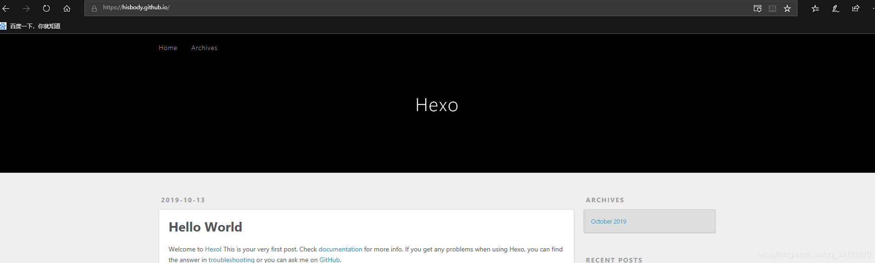Click the forward navigation arrow
Screen dimensions: 875x263
click(26, 8)
